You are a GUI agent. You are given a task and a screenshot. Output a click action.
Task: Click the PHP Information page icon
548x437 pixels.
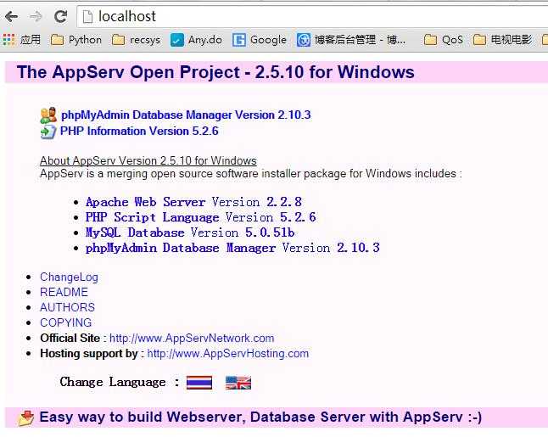point(48,132)
